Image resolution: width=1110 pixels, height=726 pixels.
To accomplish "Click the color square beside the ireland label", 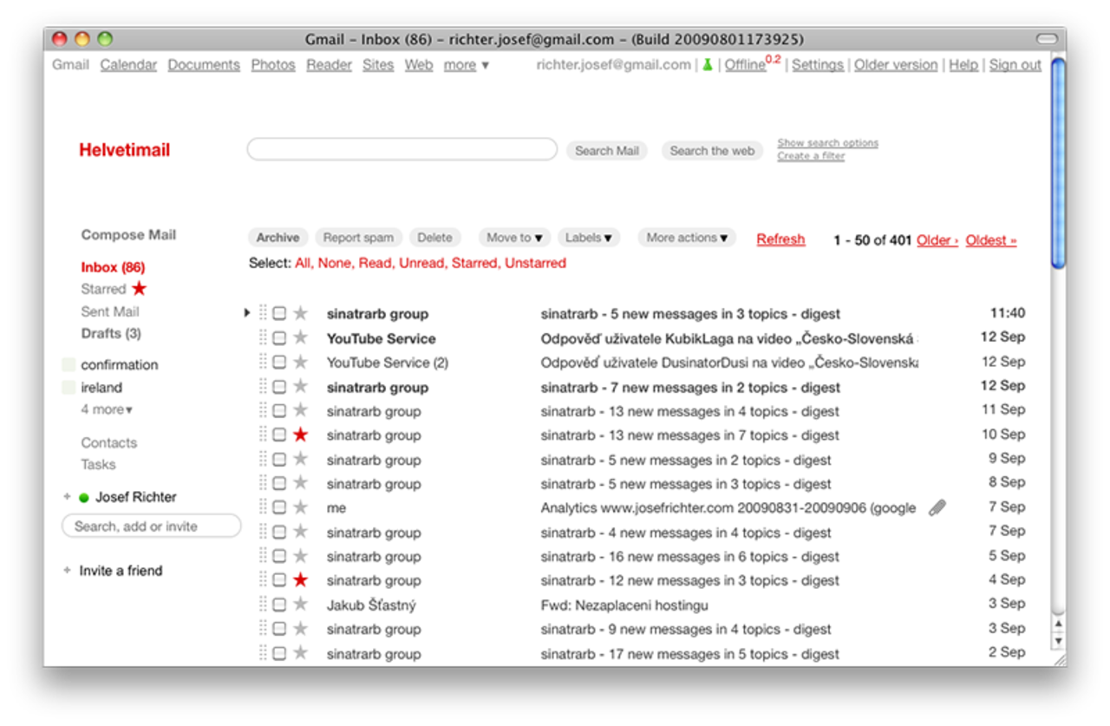I will pos(69,387).
